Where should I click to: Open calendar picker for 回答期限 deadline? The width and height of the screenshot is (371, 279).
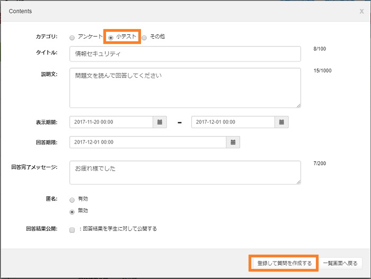tap(233, 142)
